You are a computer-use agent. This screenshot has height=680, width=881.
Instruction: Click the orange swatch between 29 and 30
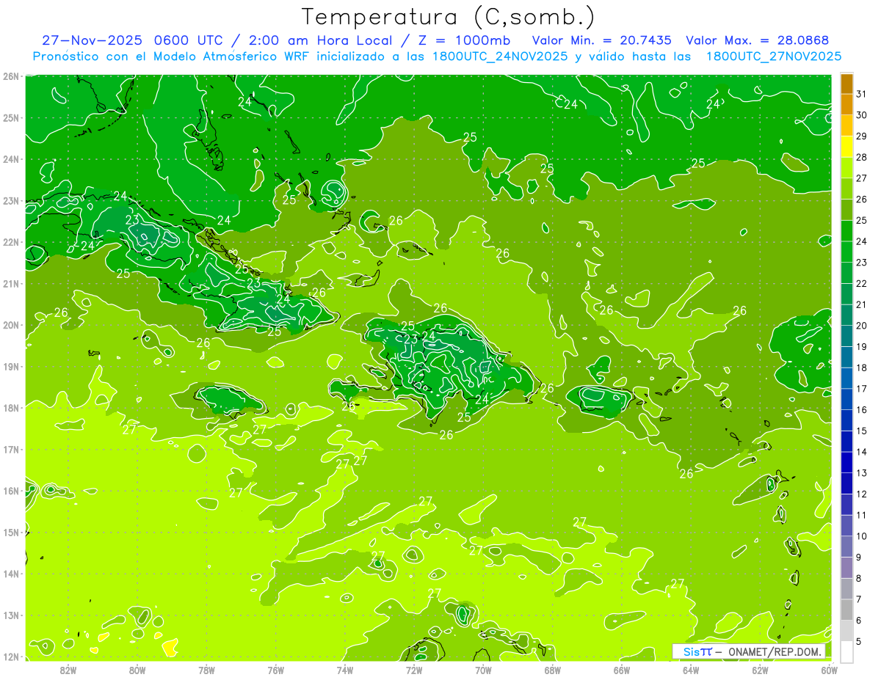(846, 125)
